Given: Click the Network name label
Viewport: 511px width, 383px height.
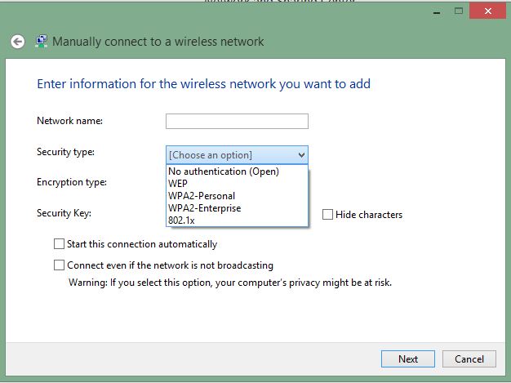Looking at the screenshot, I should coord(69,121).
